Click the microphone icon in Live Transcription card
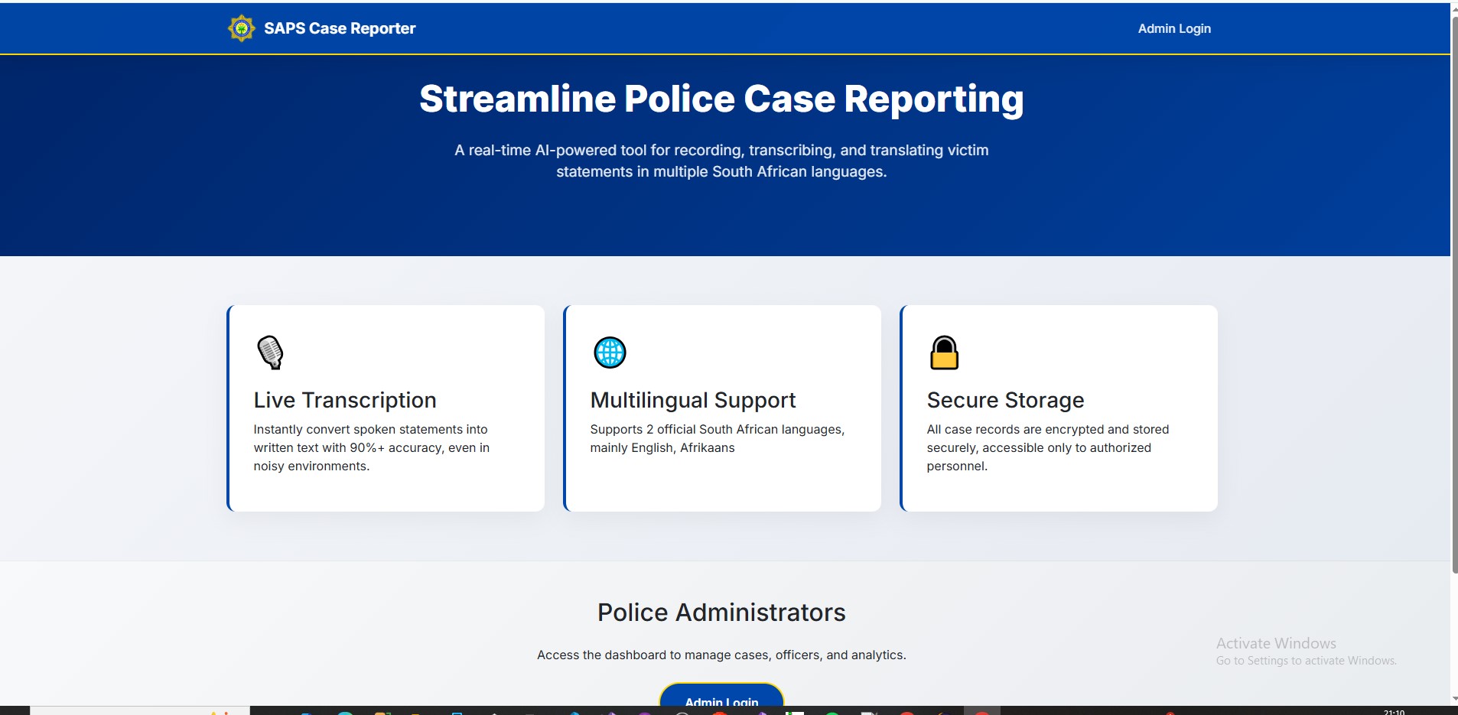This screenshot has width=1458, height=715. tap(270, 352)
